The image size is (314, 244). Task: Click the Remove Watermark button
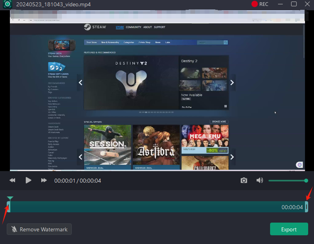(x=39, y=229)
